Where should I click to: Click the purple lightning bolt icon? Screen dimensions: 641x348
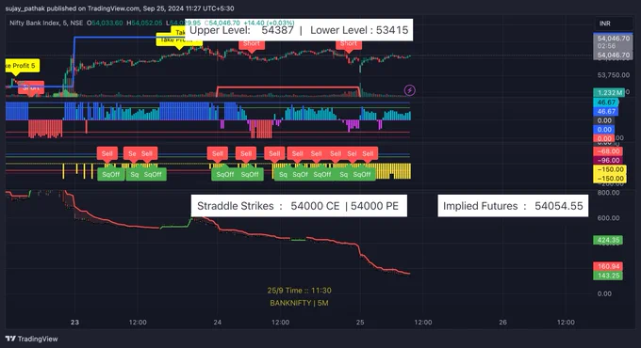(x=410, y=90)
